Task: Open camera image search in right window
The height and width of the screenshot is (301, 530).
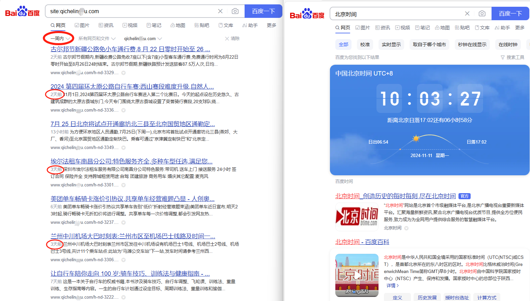Action: click(482, 13)
